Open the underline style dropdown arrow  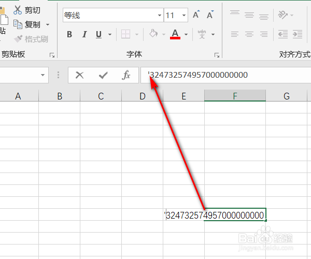point(110,35)
